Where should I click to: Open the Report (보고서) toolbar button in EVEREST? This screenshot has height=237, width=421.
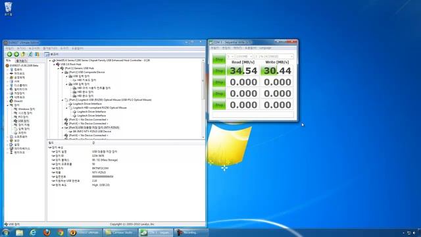coord(51,54)
